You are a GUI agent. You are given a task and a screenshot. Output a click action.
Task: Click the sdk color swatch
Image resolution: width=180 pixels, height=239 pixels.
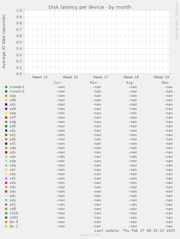[x=6, y=139]
